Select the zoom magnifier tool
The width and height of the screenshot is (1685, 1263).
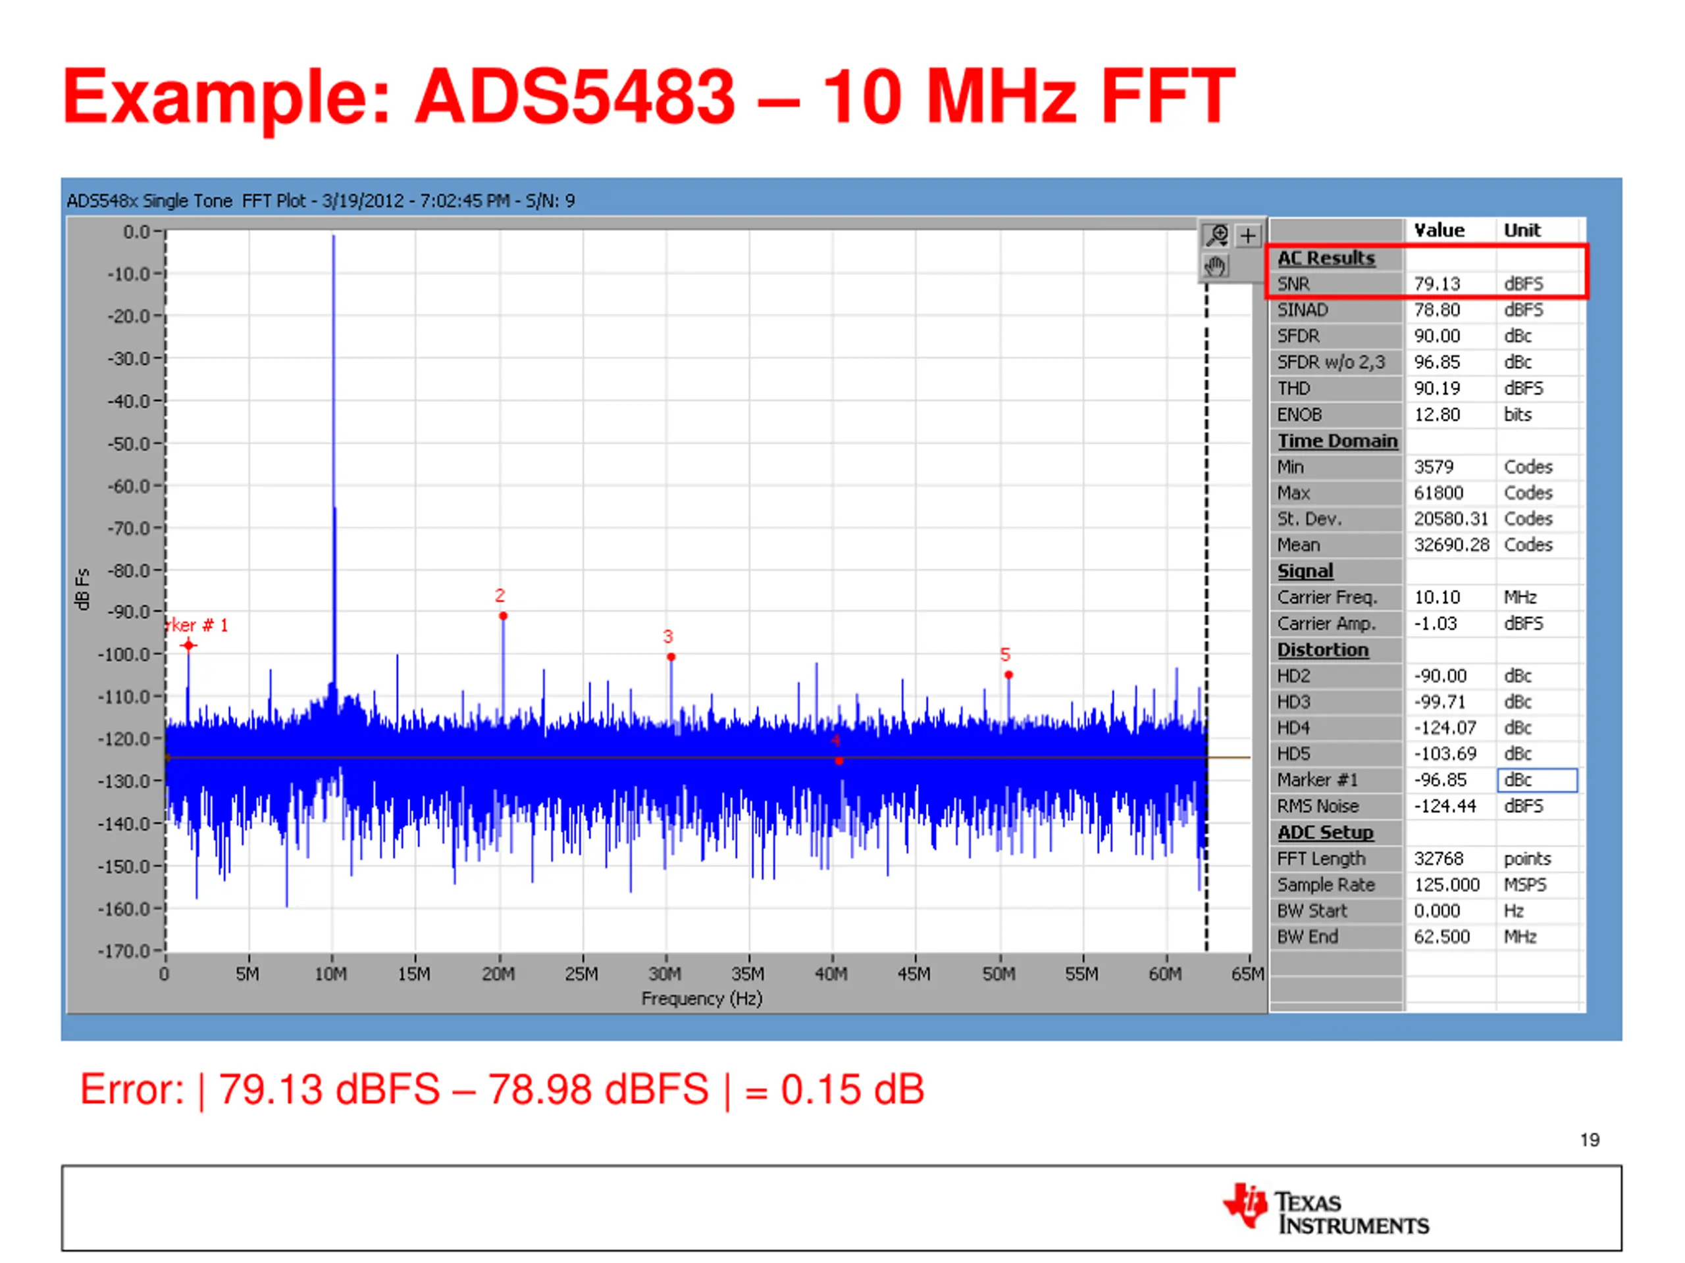pyautogui.click(x=1216, y=236)
